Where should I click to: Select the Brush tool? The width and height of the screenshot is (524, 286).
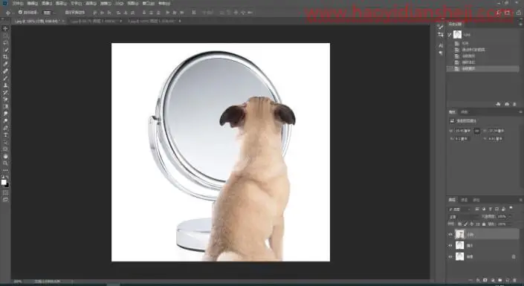[5, 78]
